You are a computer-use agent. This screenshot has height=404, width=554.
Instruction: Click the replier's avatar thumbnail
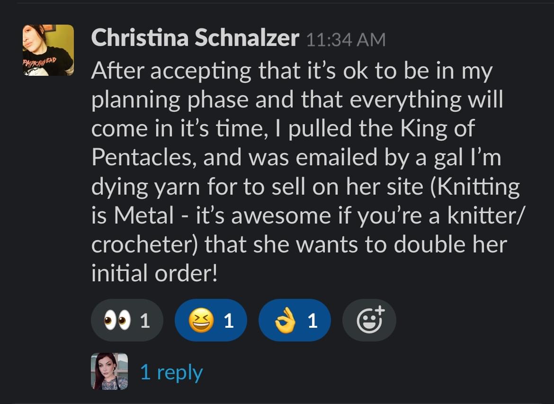coord(109,371)
